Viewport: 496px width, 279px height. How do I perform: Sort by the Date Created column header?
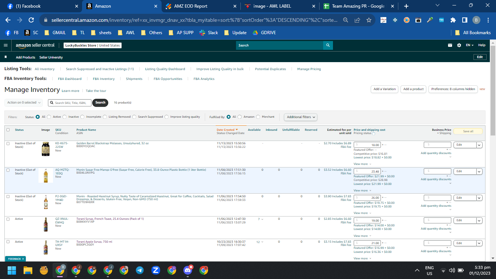(227, 130)
